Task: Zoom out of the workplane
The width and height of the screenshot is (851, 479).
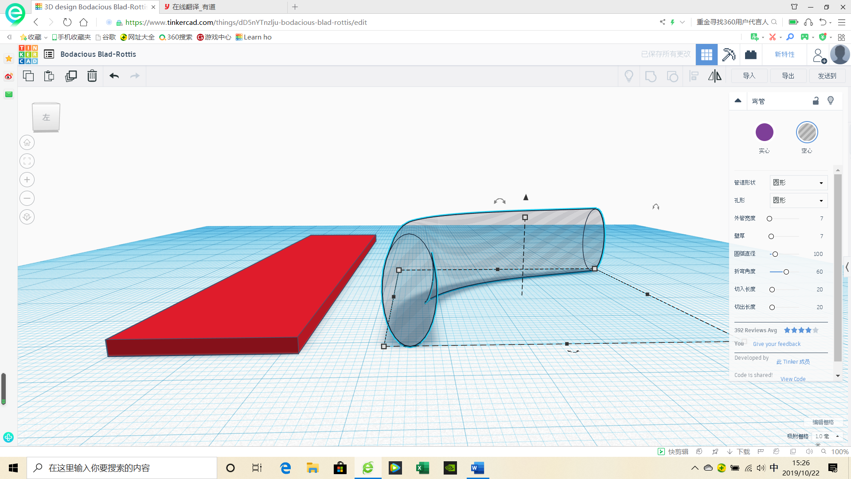Action: [27, 198]
